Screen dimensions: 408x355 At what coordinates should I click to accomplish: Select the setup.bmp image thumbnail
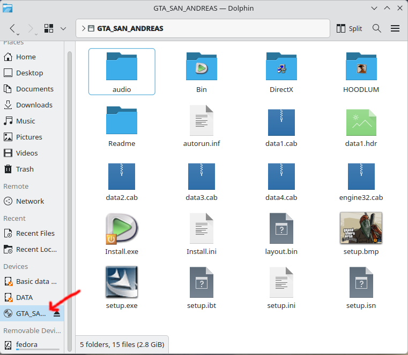361,228
